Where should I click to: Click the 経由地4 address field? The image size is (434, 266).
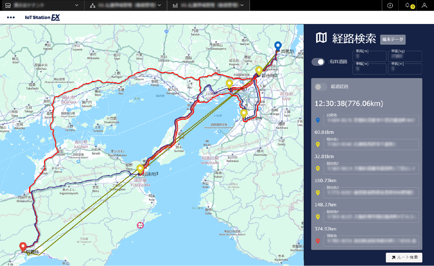pyautogui.click(x=371, y=217)
